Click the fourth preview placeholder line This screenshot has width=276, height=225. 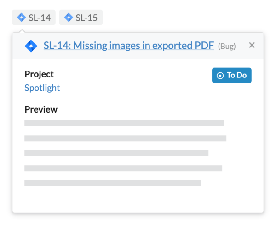[123, 168]
